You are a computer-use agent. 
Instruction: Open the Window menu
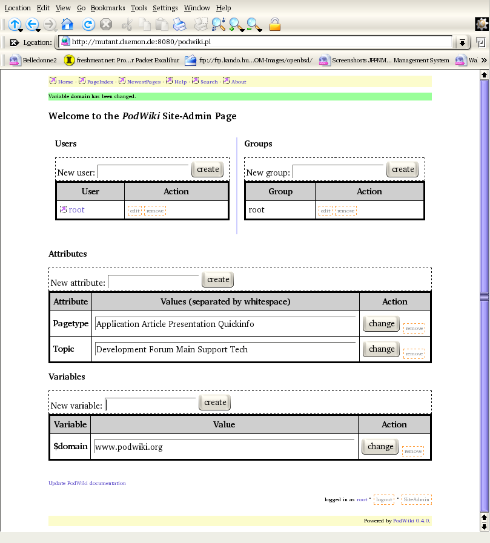tap(197, 8)
